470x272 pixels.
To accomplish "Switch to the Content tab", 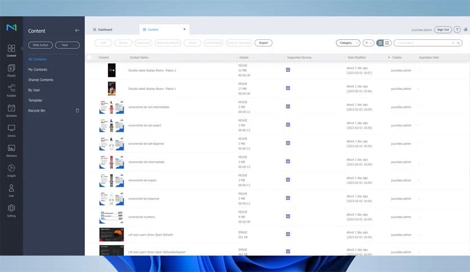I will [x=153, y=30].
